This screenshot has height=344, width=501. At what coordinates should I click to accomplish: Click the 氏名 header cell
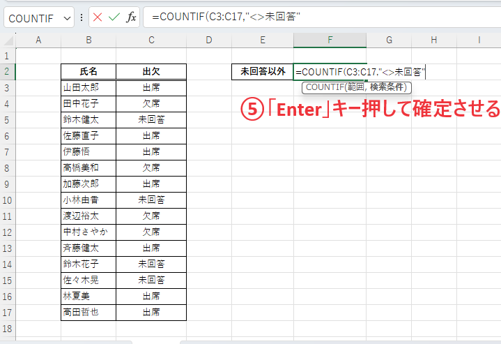(88, 72)
